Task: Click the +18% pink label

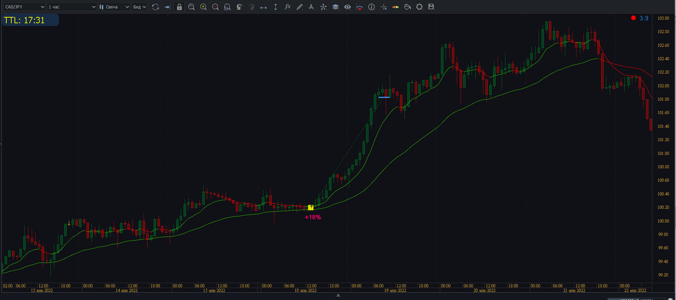Action: [x=313, y=217]
